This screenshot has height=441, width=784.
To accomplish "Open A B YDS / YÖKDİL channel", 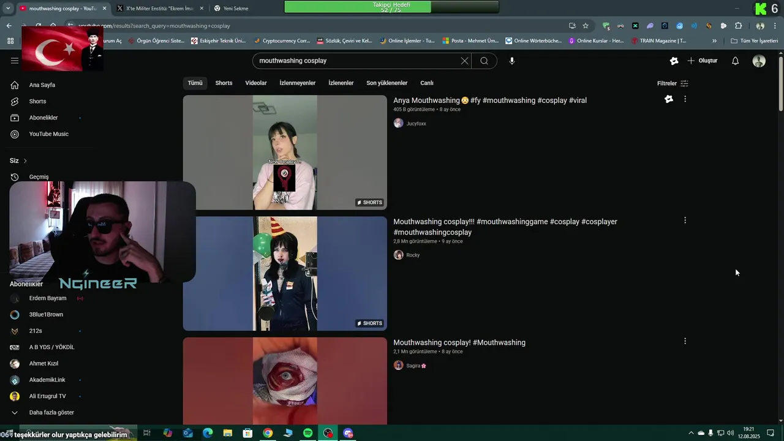I will 51,347.
